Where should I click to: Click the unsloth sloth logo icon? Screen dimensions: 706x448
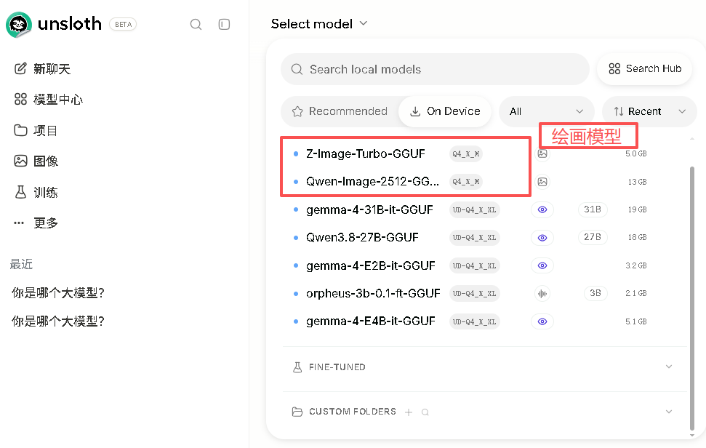pyautogui.click(x=19, y=24)
